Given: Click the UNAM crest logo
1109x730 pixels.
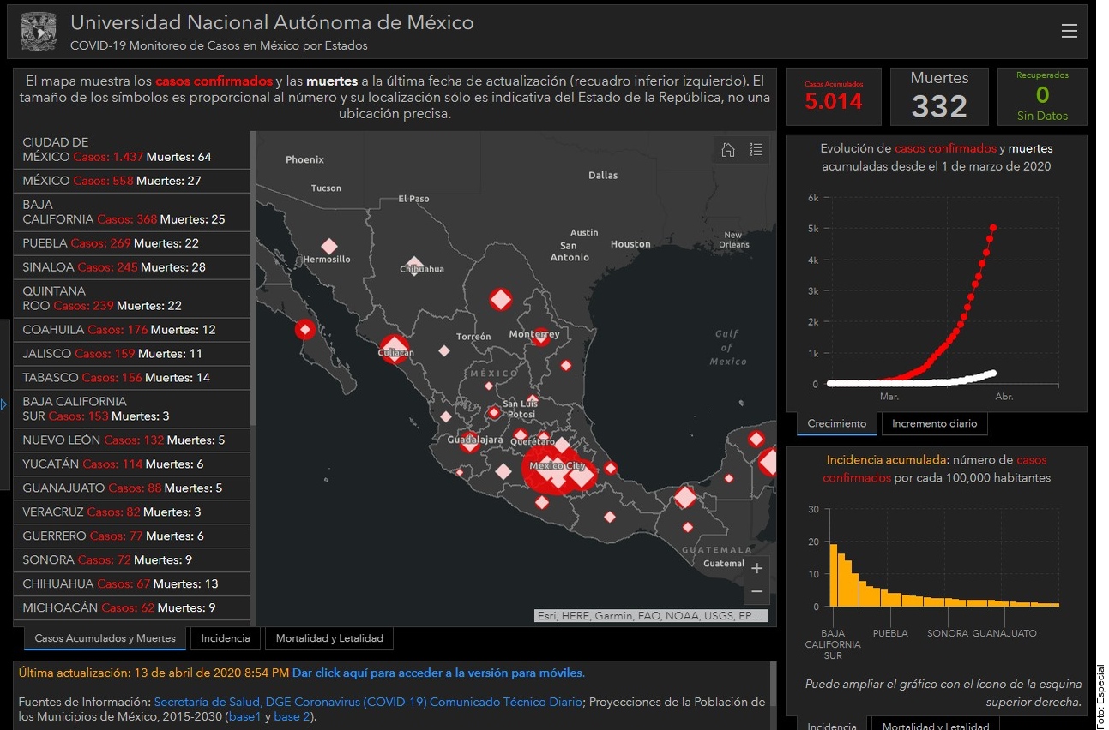Looking at the screenshot, I should (39, 32).
